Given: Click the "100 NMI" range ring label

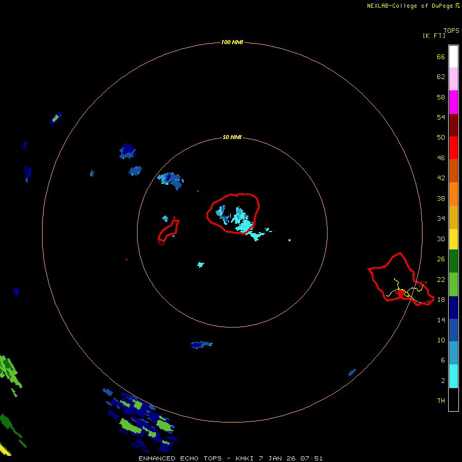Looking at the screenshot, I should pos(232,42).
